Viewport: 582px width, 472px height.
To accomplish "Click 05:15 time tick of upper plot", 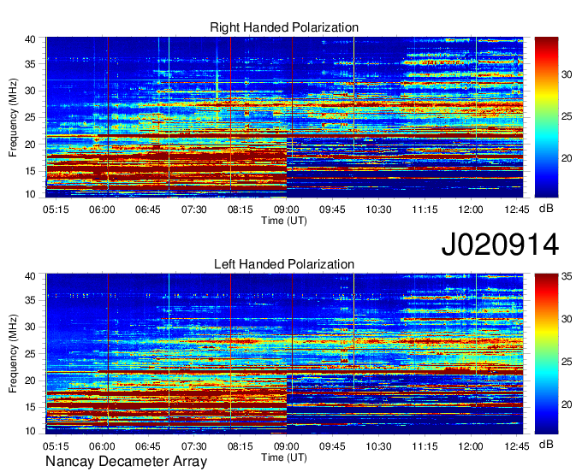I will tap(56, 209).
